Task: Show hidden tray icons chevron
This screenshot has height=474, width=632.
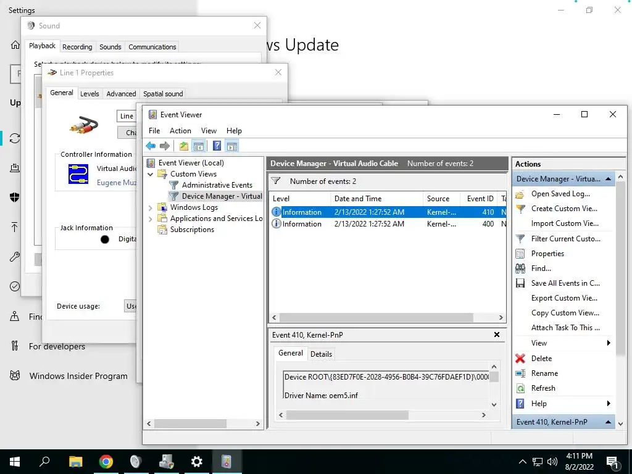Action: click(522, 462)
